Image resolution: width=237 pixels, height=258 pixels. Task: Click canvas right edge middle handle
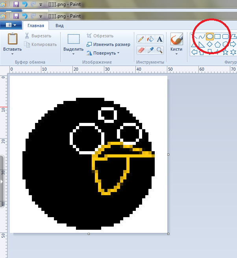[x=168, y=154]
